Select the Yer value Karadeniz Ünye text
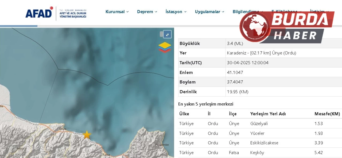The height and width of the screenshot is (158, 342). (262, 53)
